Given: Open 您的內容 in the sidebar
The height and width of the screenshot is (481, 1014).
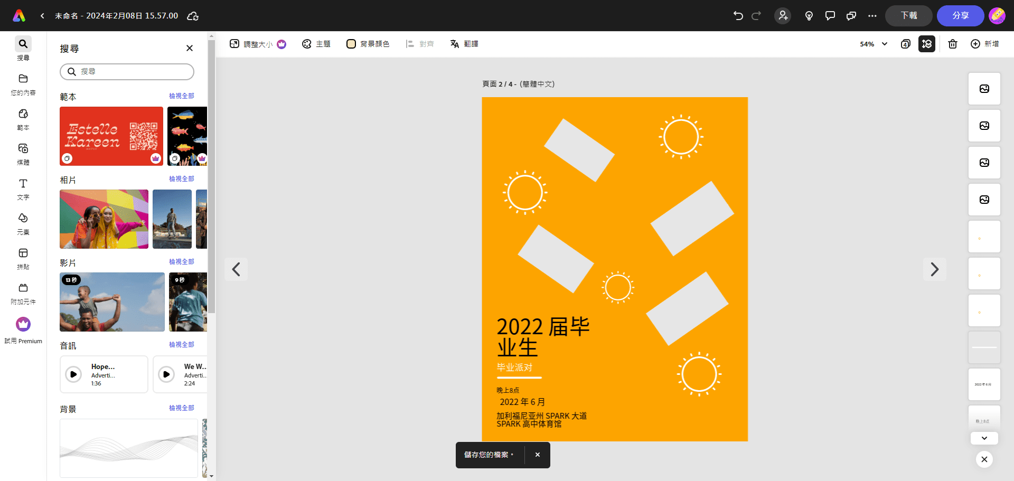Looking at the screenshot, I should pyautogui.click(x=23, y=84).
